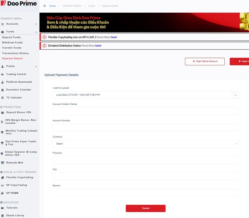Click the red Open Live Account button
Image resolution: width=249 pixels, height=218 pixels.
coord(239,61)
